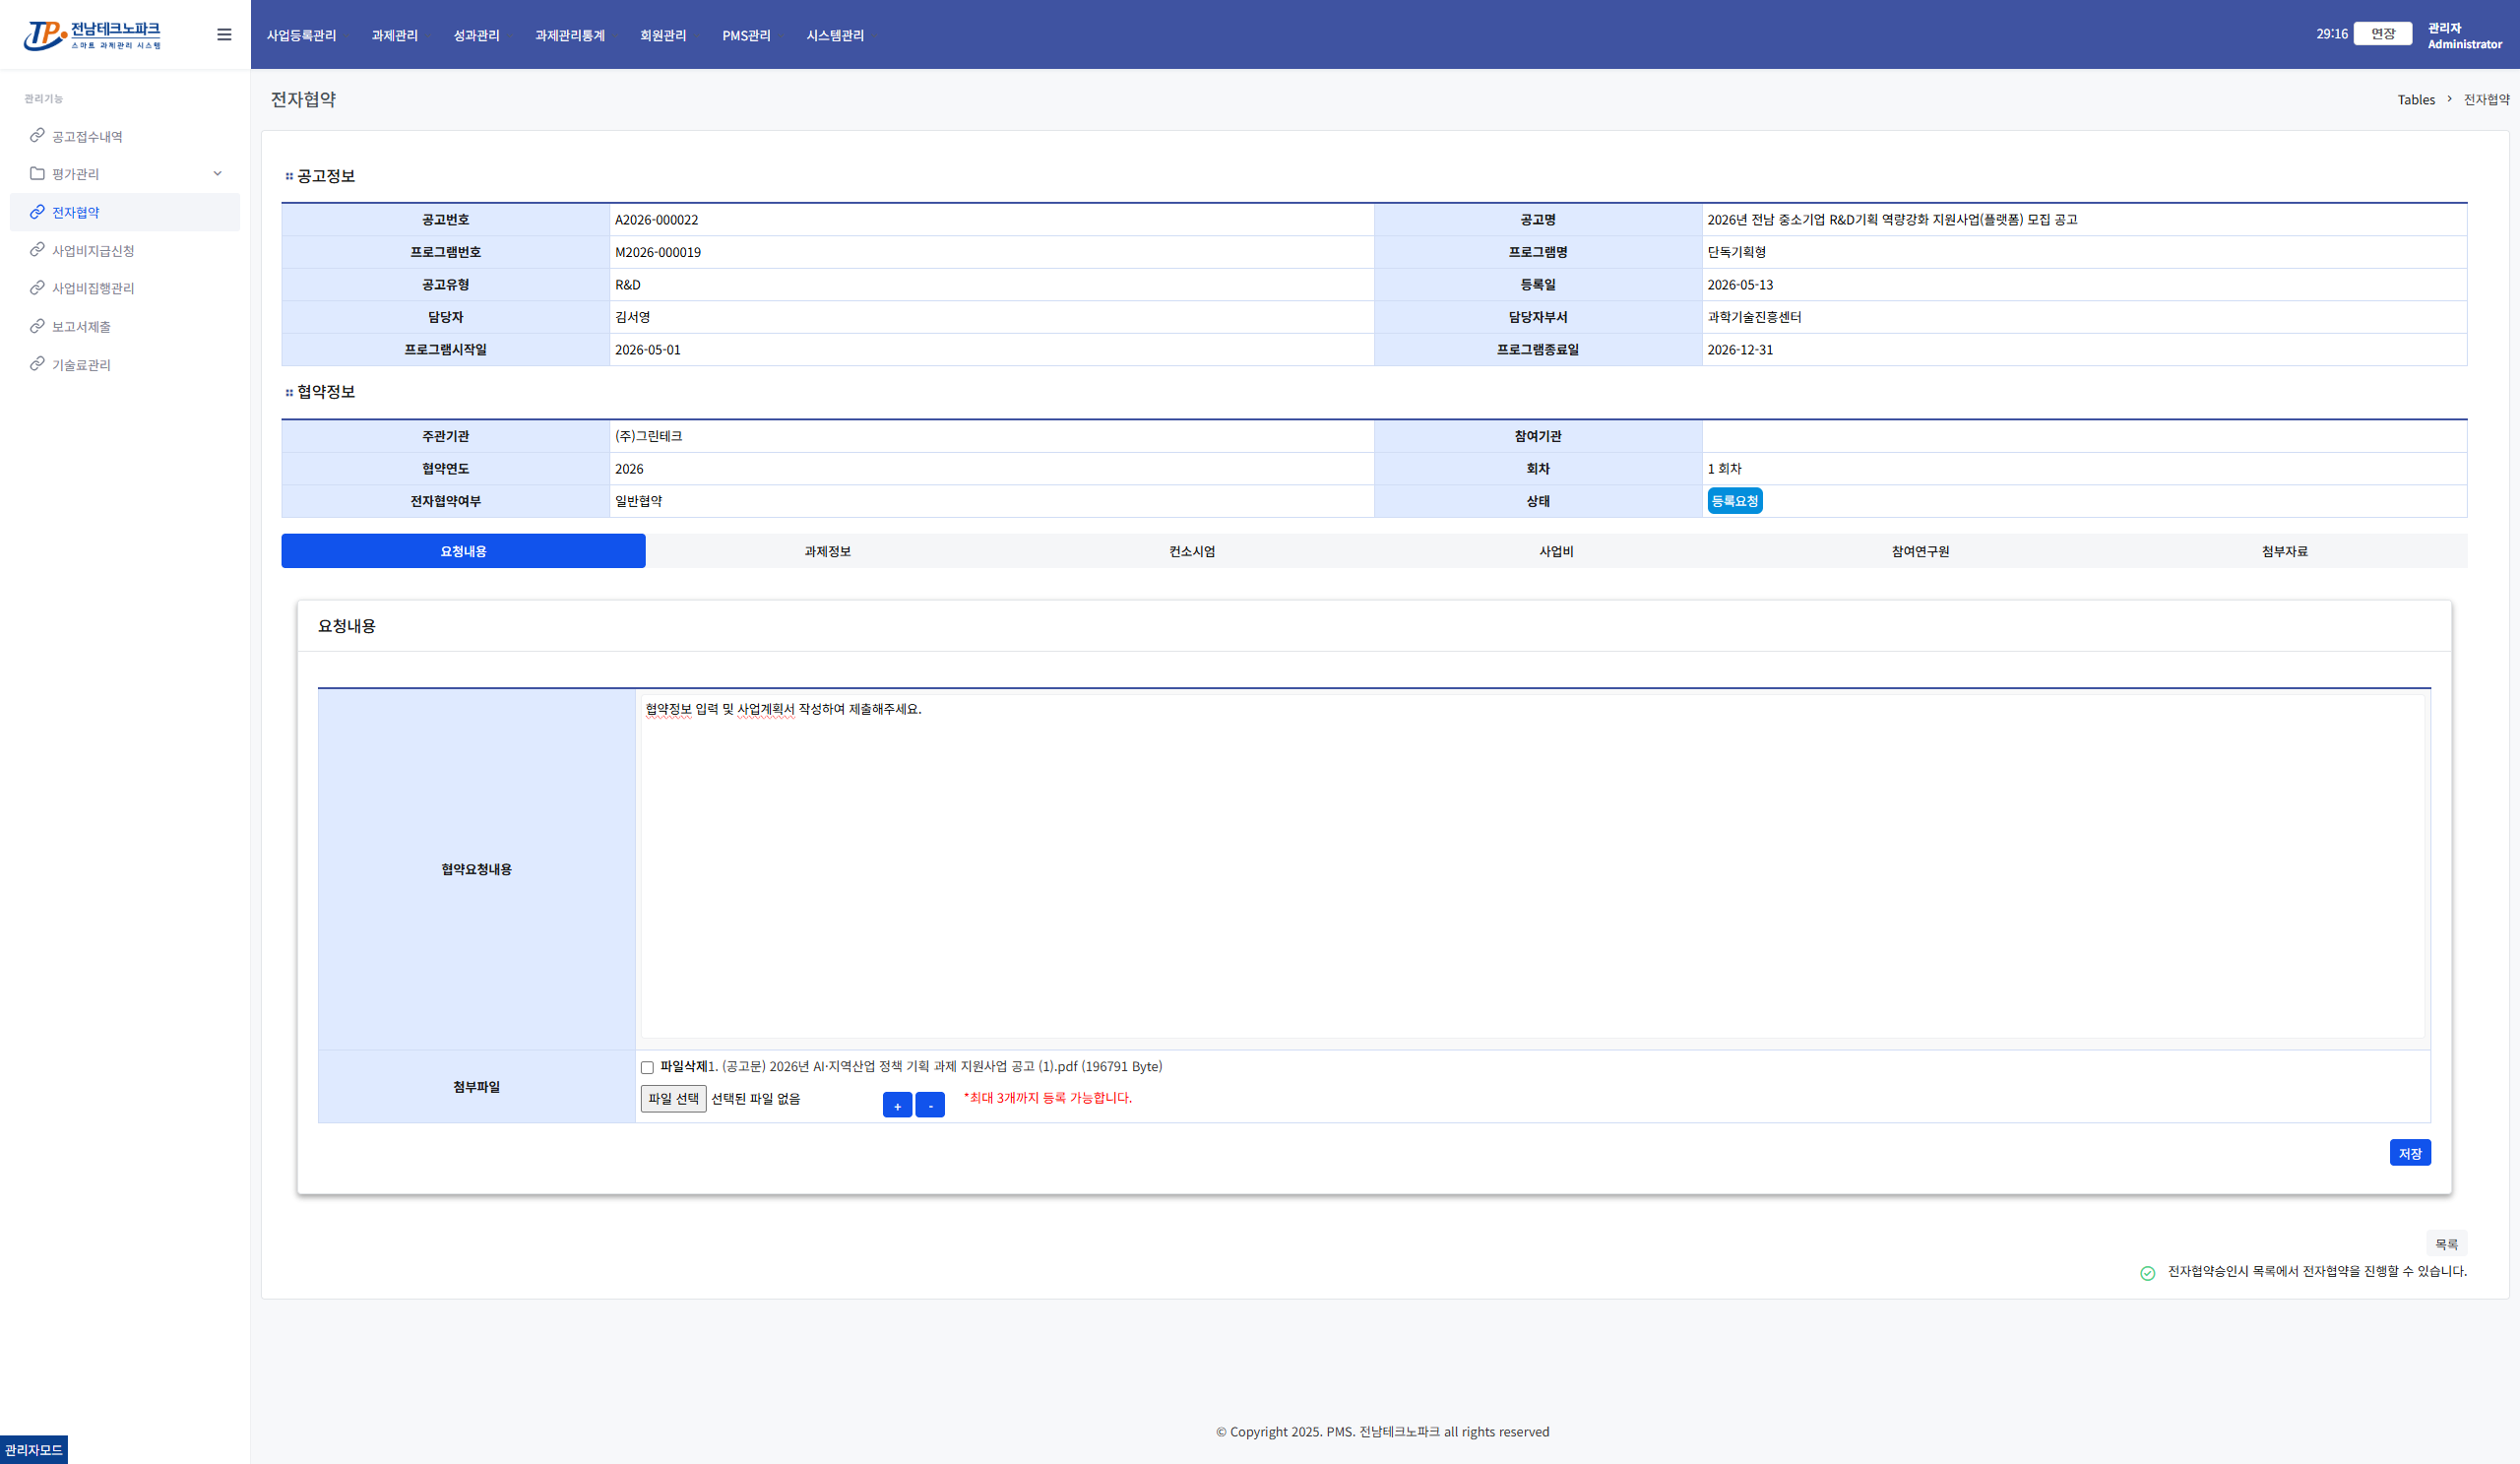Image resolution: width=2520 pixels, height=1464 pixels.
Task: Click the Tables breadcrumb link
Action: [2416, 100]
